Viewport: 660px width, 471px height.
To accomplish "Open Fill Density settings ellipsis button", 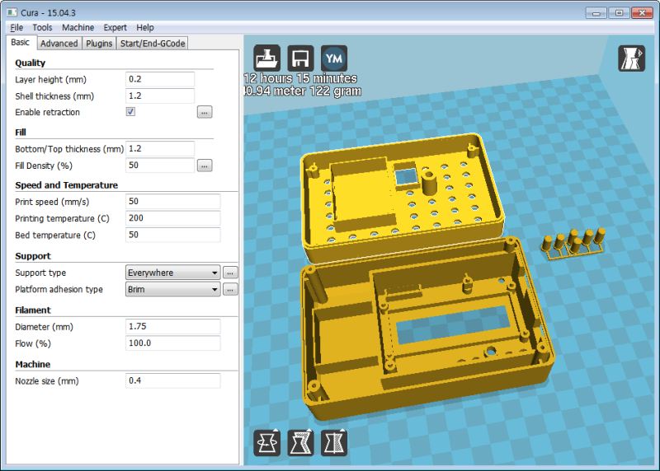I will [205, 166].
